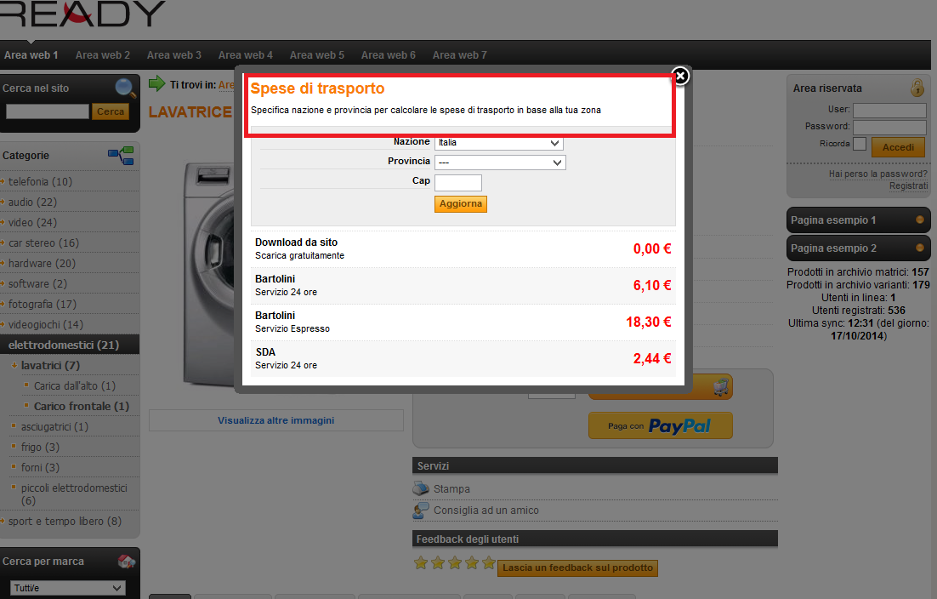The height and width of the screenshot is (599, 937).
Task: Open the Tutti/e brand dropdown
Action: coord(67,588)
